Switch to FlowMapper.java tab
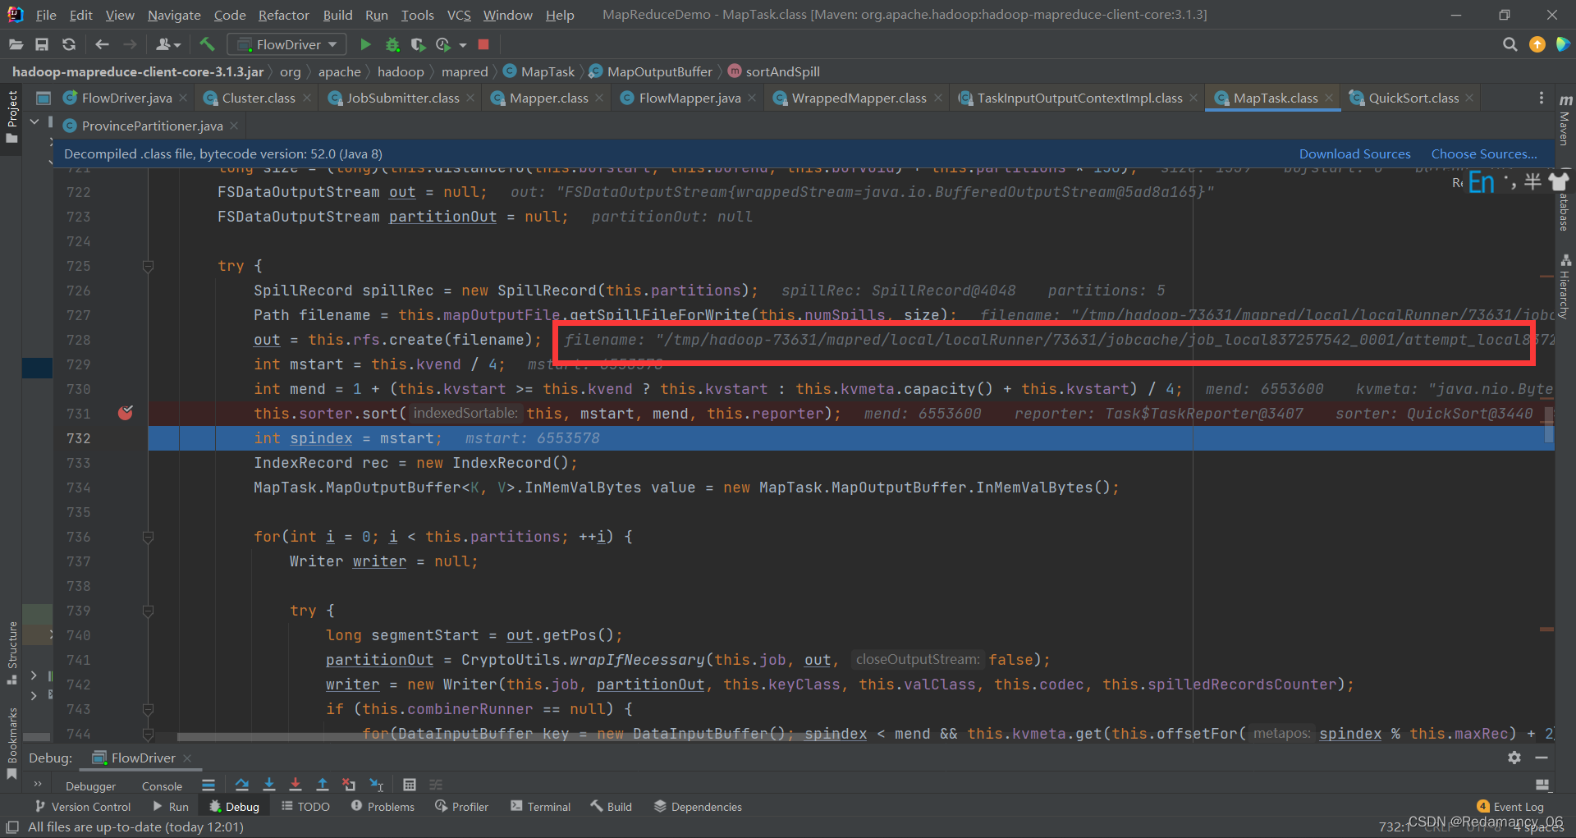 coord(689,98)
